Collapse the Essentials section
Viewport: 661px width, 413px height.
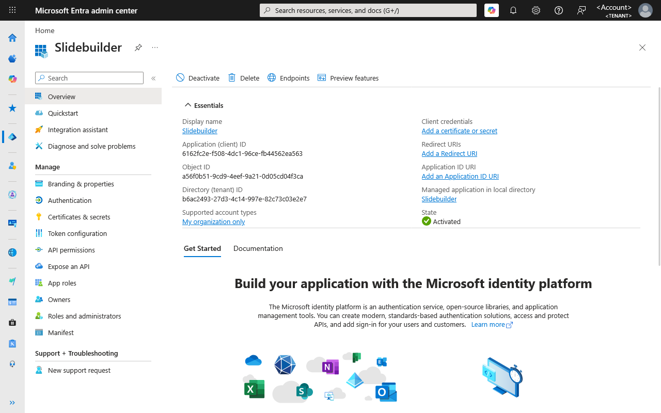click(204, 105)
